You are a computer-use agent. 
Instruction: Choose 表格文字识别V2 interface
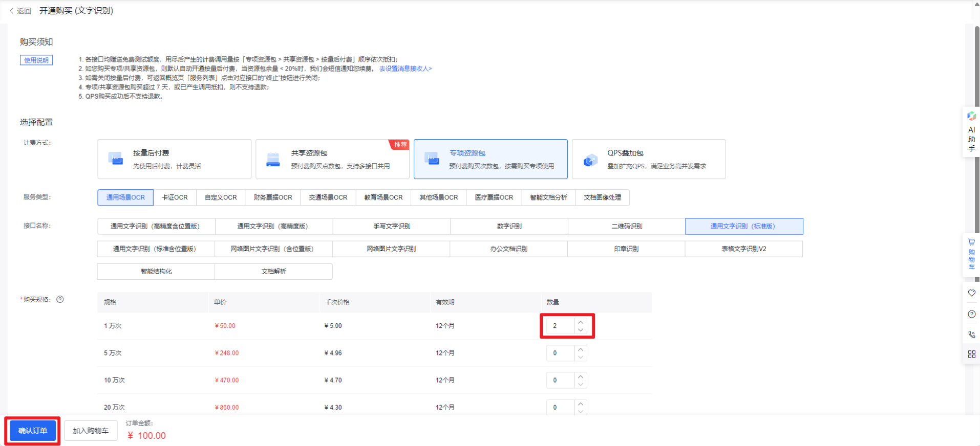point(744,249)
